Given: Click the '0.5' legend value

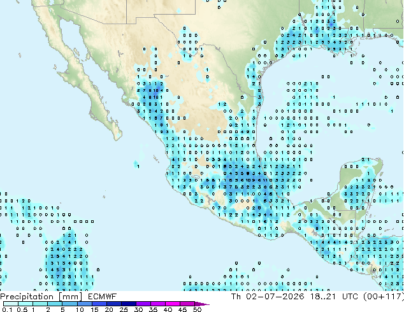Looking at the screenshot, I should point(22,309).
